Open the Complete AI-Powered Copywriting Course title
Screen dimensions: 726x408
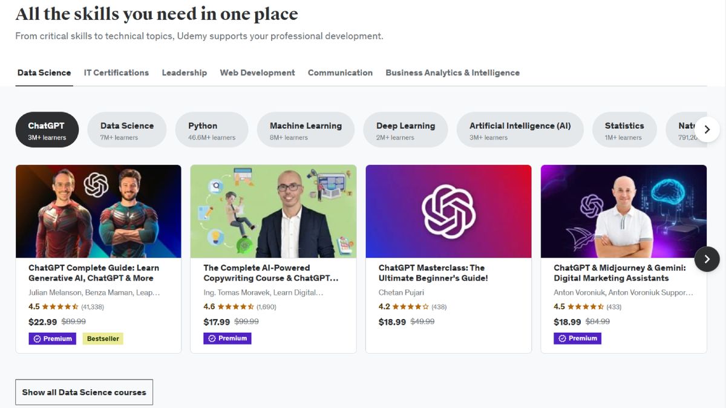[270, 273]
